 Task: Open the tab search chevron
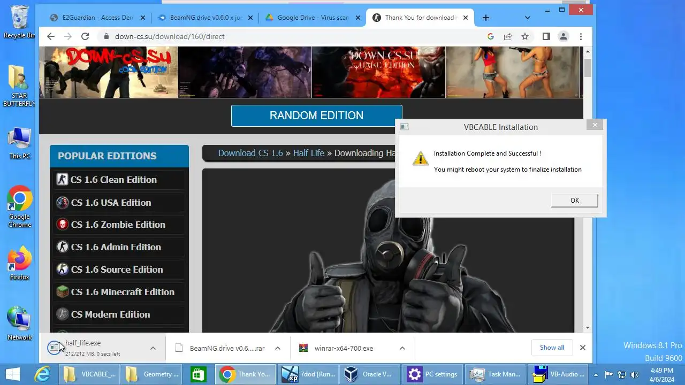[527, 18]
